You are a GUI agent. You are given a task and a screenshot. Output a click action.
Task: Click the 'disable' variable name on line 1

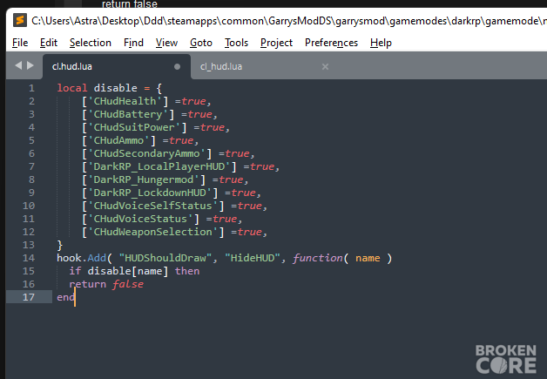[116, 88]
